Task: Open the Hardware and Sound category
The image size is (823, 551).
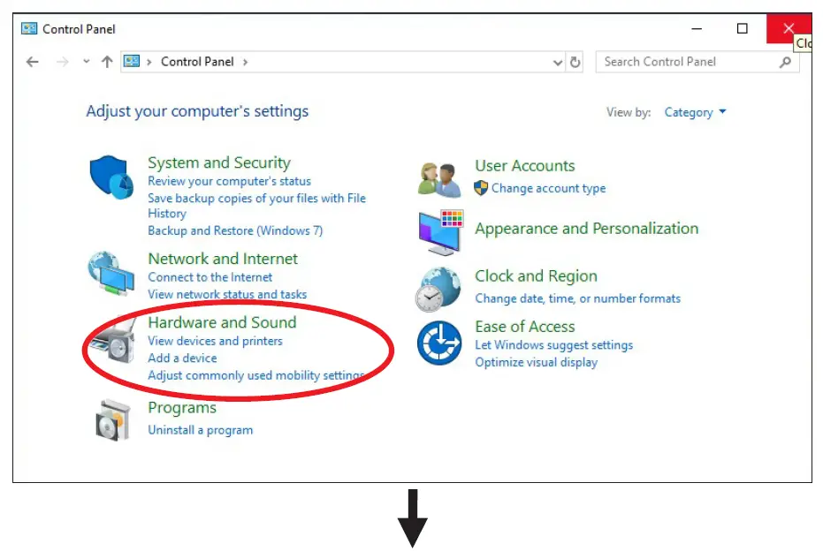Action: 222,322
